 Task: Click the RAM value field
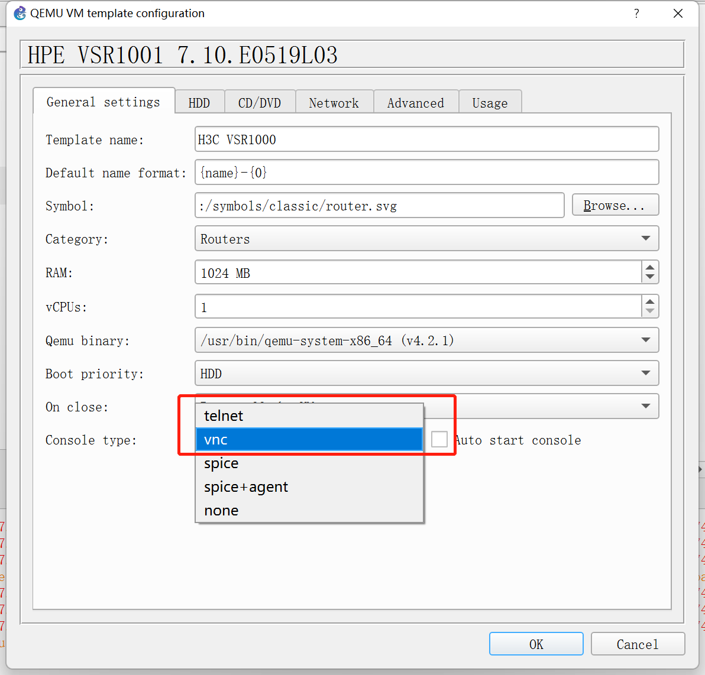418,272
